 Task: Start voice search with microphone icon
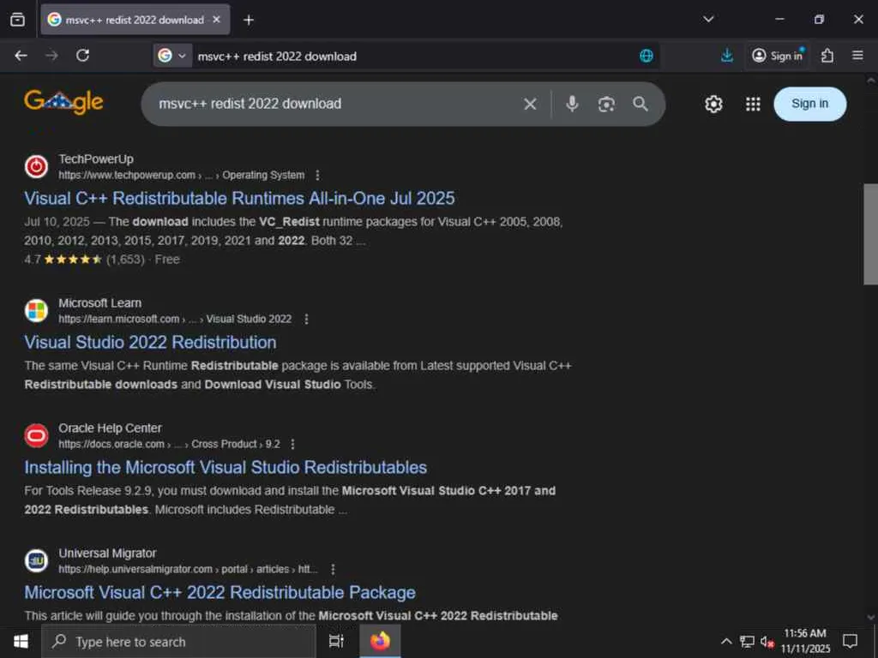pyautogui.click(x=572, y=104)
